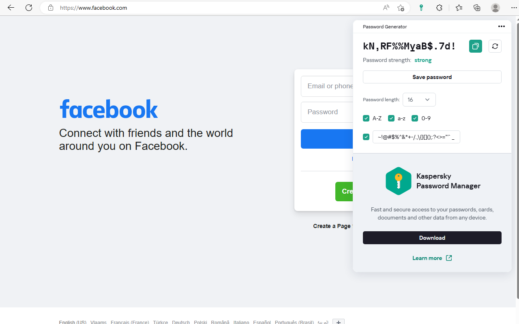Uncheck the 0-9 digits checkbox
The height and width of the screenshot is (324, 519).
pos(415,118)
